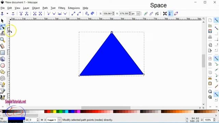Toggle current layer visibility eye
219x123 pixels.
(x=42, y=120)
